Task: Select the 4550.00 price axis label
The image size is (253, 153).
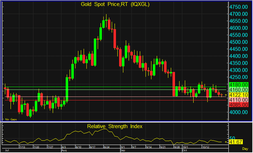Action: 238,35
